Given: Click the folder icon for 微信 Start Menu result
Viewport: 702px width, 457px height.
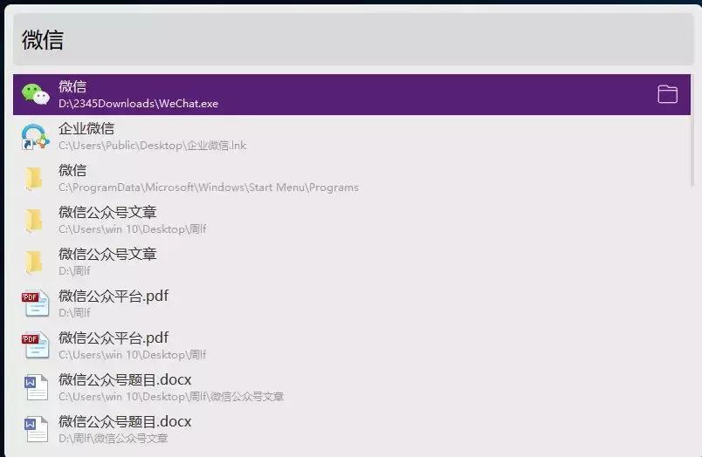Looking at the screenshot, I should [x=34, y=179].
